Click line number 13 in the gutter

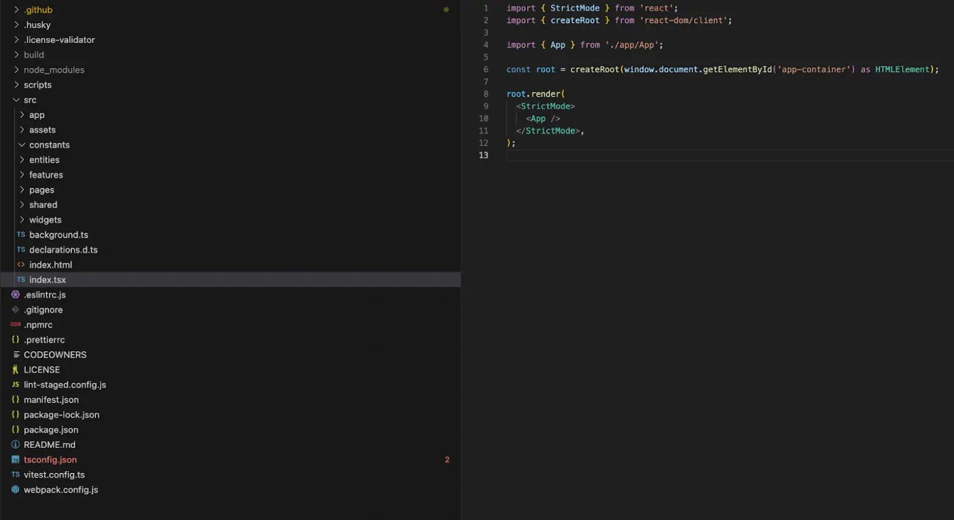click(x=484, y=155)
